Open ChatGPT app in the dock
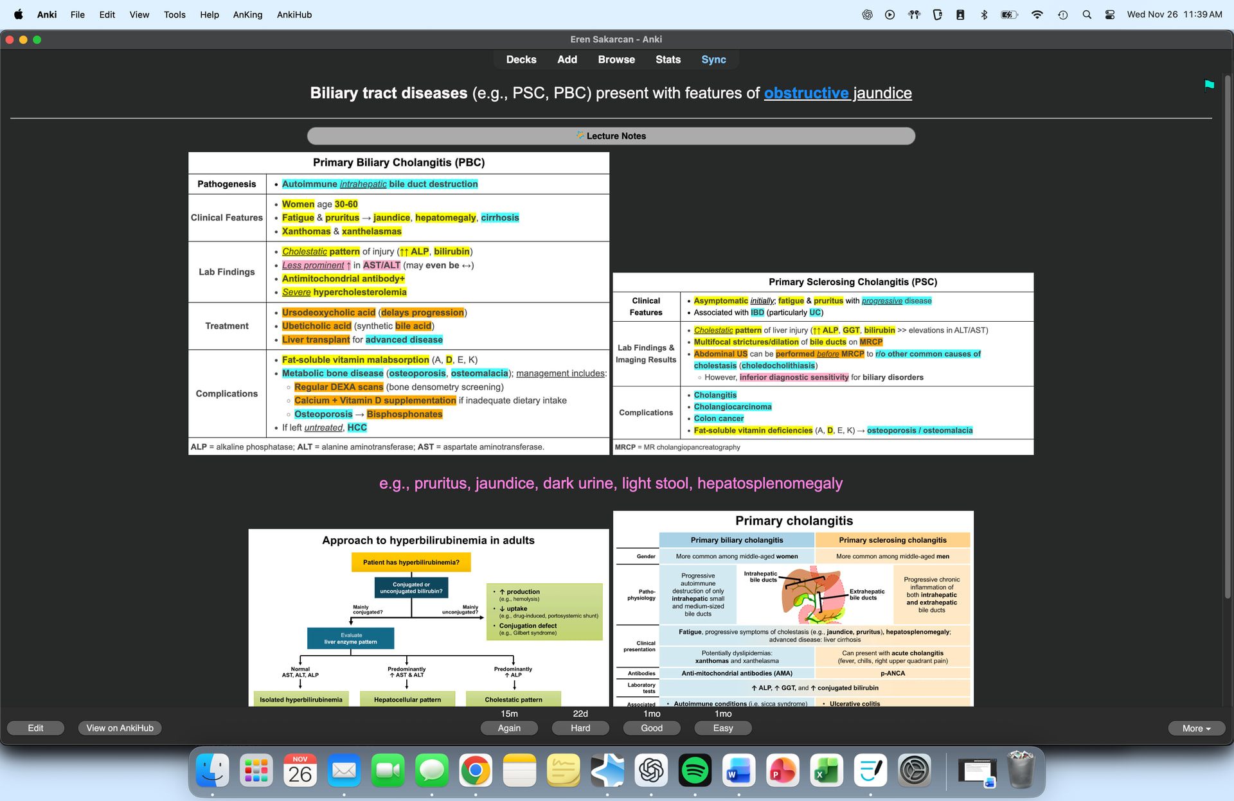This screenshot has height=801, width=1234. [651, 770]
